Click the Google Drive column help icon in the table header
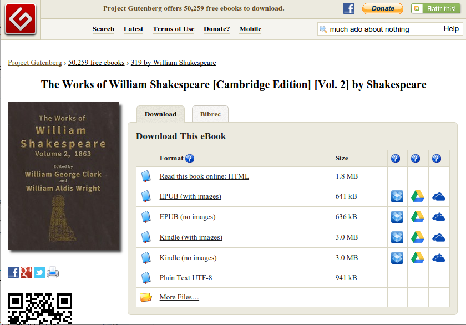Viewport: 466px width, 325px height. pyautogui.click(x=415, y=159)
